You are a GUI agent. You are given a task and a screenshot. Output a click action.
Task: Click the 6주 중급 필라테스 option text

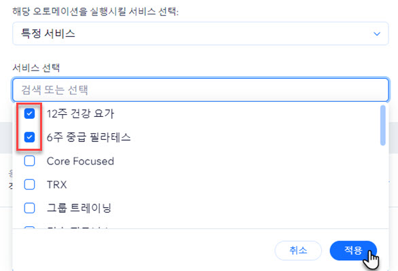pyautogui.click(x=89, y=137)
